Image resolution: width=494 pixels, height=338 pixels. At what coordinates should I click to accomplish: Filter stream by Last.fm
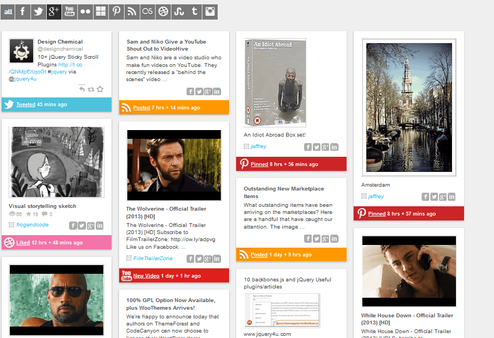[x=147, y=12]
